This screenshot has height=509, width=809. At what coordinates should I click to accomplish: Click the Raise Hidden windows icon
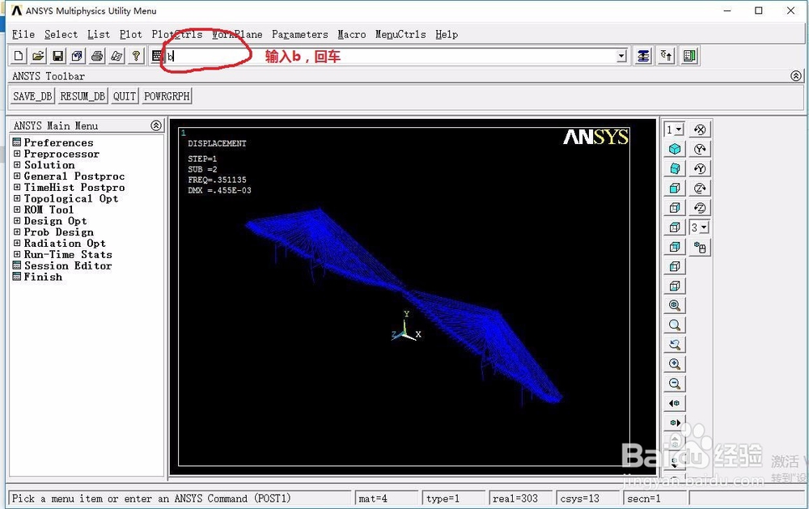pyautogui.click(x=643, y=56)
